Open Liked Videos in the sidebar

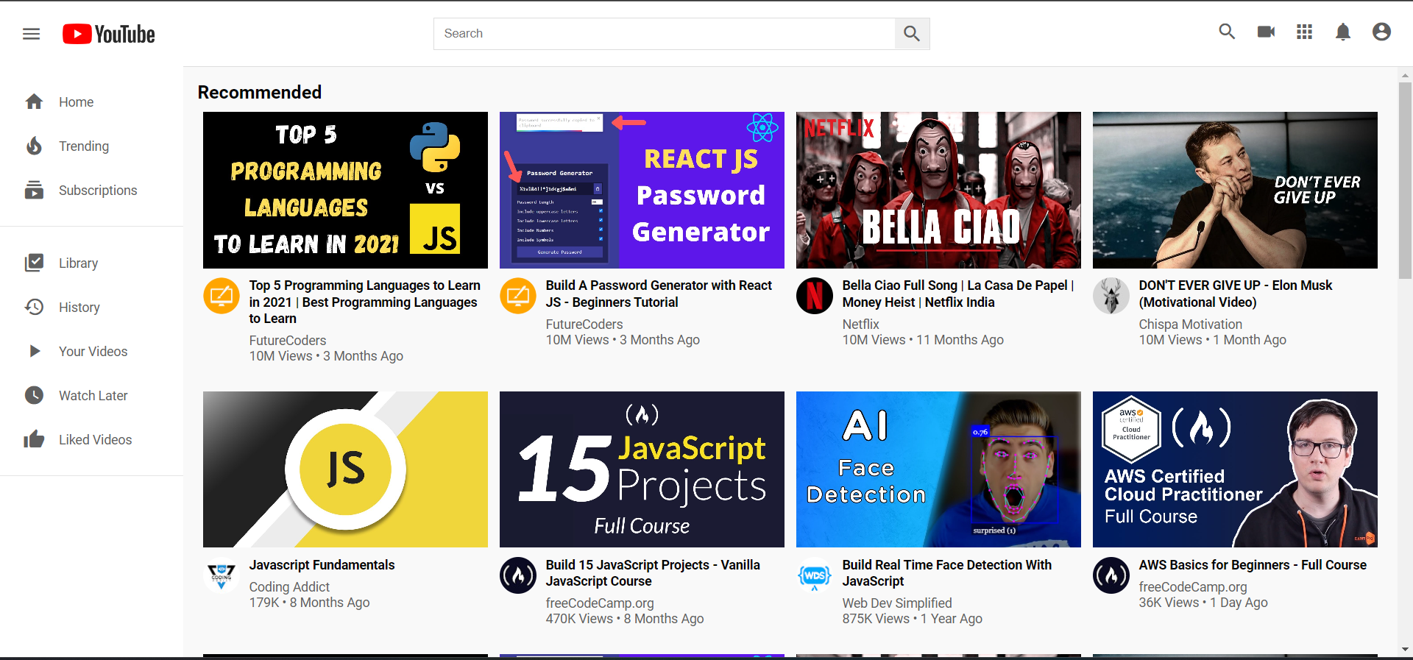coord(91,439)
